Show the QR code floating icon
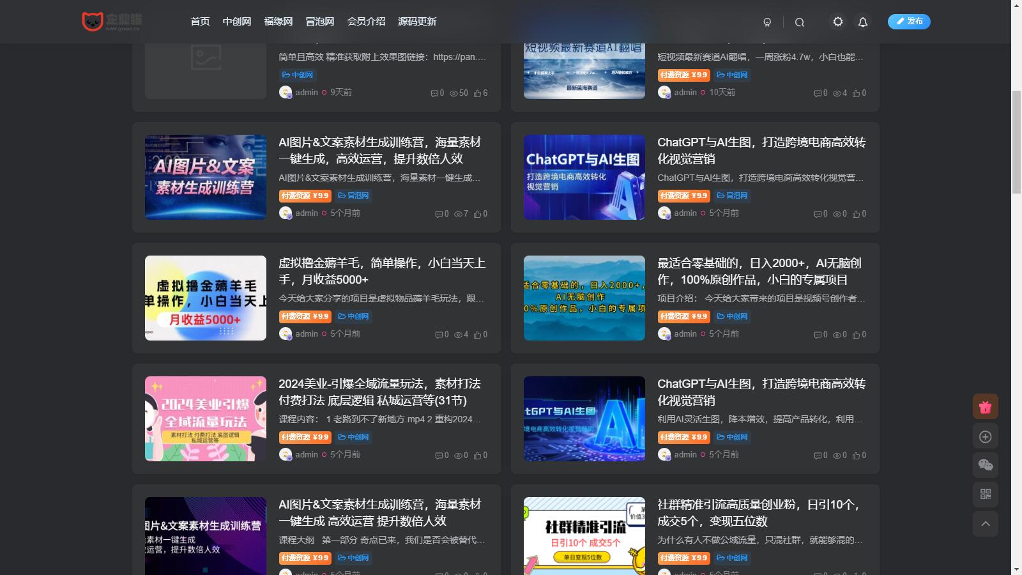The height and width of the screenshot is (575, 1022). coord(985,494)
